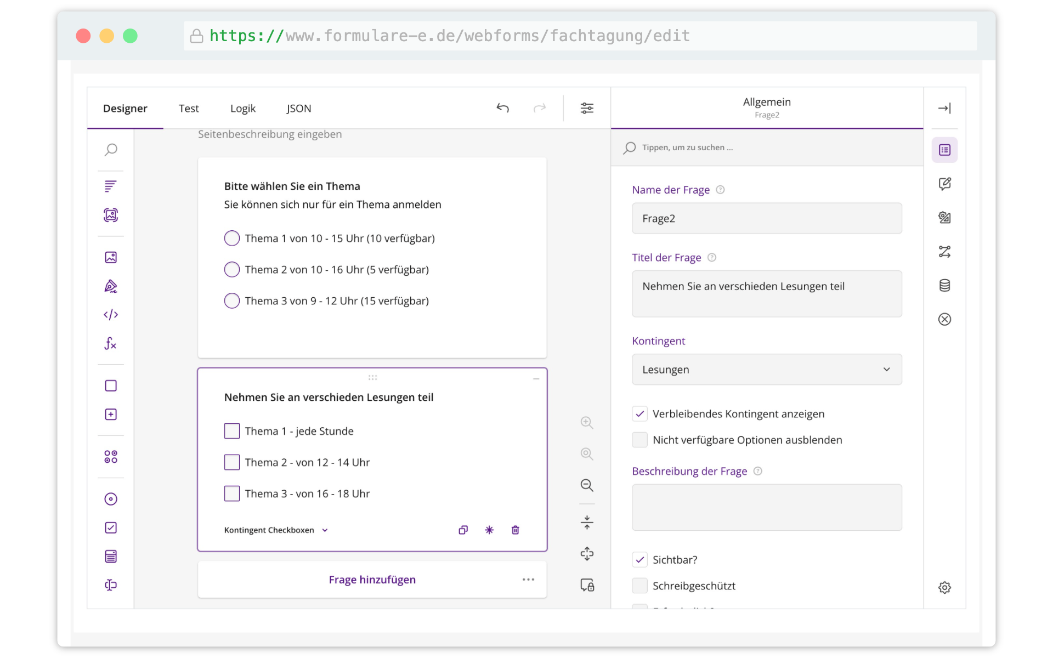Tick the Thema 1 - jede Stunde checkbox
The height and width of the screenshot is (658, 1053).
pos(232,431)
